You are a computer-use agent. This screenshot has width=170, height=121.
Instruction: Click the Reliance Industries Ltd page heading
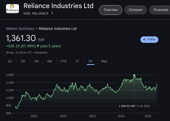[x=58, y=6]
